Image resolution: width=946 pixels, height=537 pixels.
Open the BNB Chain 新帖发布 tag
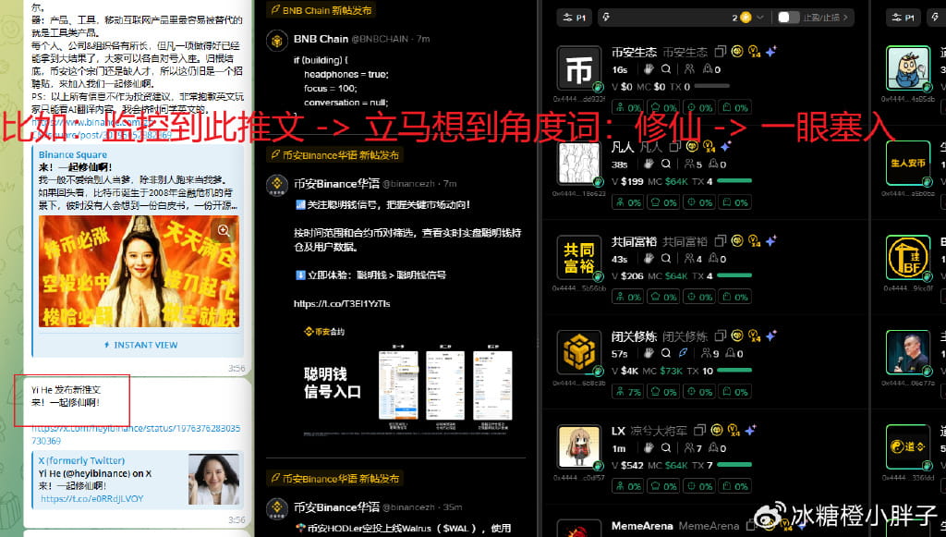coord(321,10)
